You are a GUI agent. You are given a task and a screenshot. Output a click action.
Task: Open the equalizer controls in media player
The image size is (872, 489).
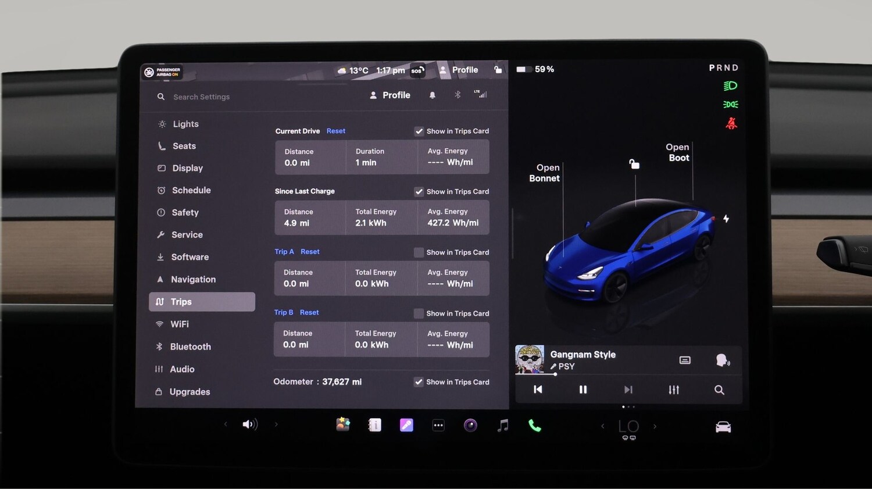tap(674, 390)
